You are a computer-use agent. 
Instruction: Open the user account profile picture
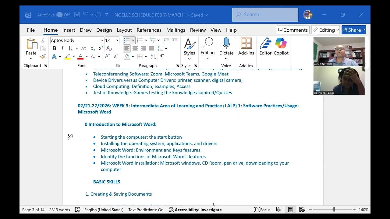[x=308, y=15]
